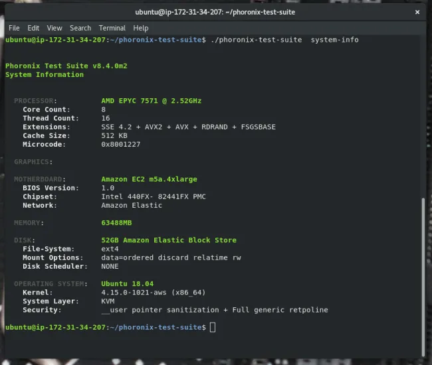Open the Edit menu
Screen dimensions: 432x365
pyautogui.click(x=33, y=28)
